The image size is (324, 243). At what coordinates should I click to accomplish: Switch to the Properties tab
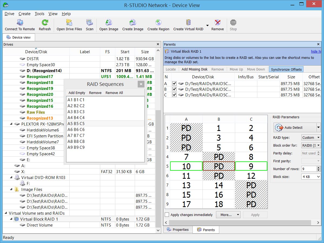coord(178,230)
